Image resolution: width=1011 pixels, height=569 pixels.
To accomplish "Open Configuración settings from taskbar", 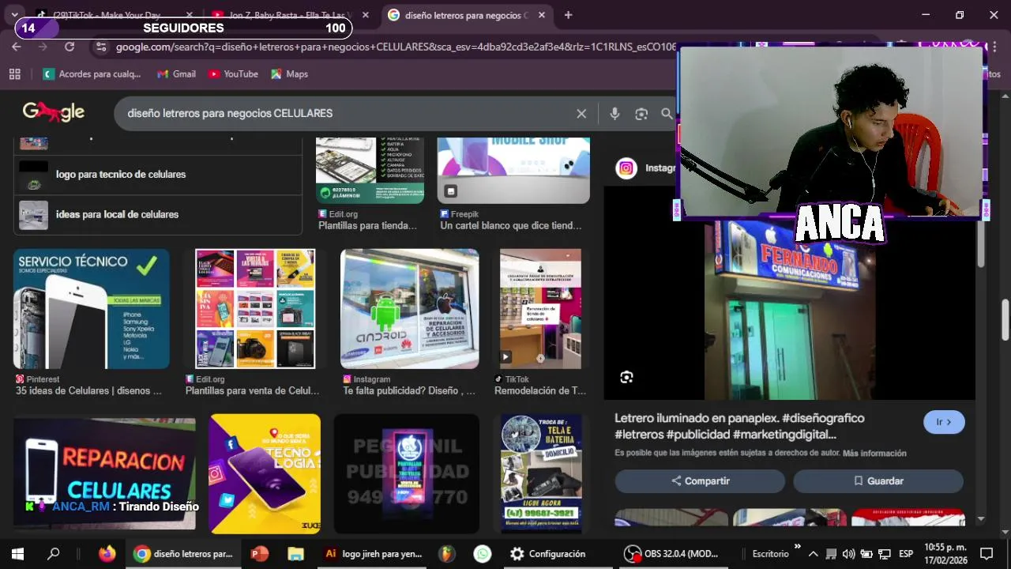I will click(548, 554).
